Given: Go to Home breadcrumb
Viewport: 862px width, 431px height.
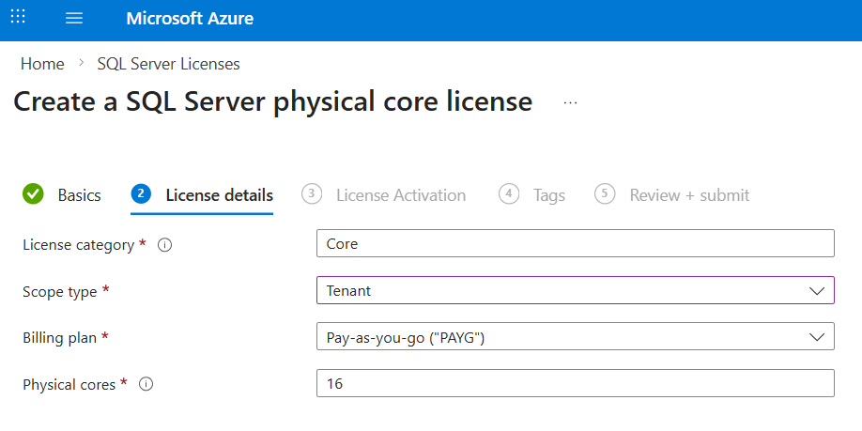Looking at the screenshot, I should pyautogui.click(x=42, y=64).
